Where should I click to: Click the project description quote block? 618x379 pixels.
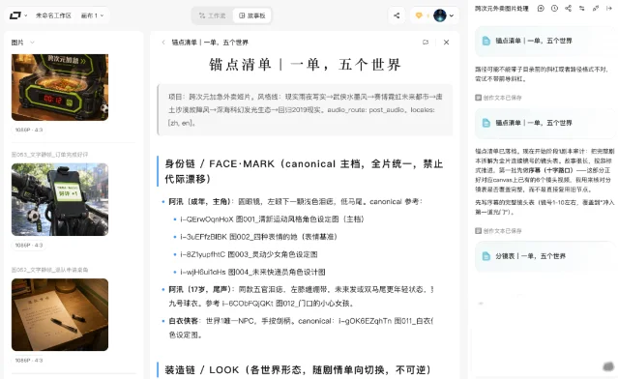pyautogui.click(x=305, y=109)
